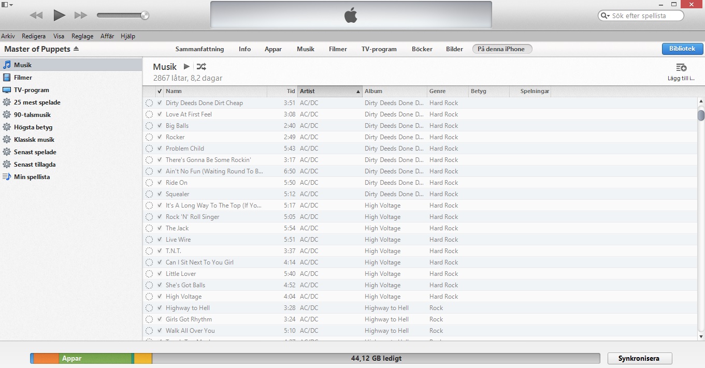Switch to the Appar tab
Image resolution: width=705 pixels, height=368 pixels.
274,49
